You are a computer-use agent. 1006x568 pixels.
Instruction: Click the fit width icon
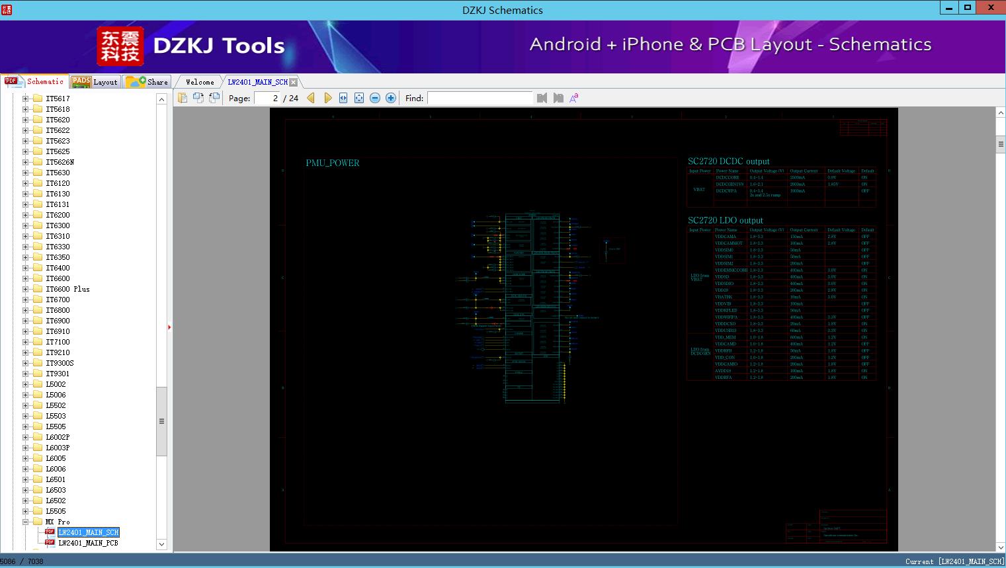343,98
